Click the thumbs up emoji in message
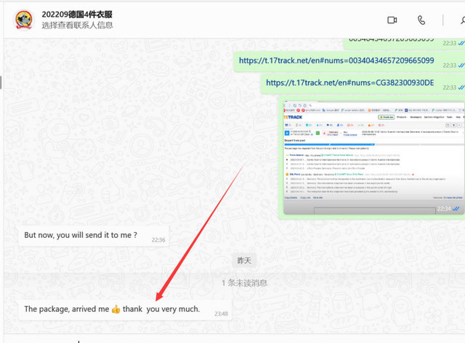This screenshot has width=465, height=343. [116, 309]
